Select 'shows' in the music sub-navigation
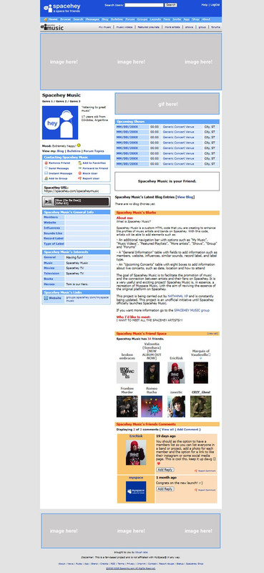Viewport: 264px width, 573px height. [x=189, y=27]
